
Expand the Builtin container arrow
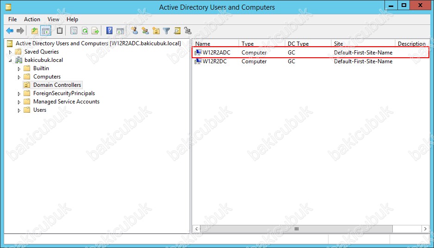pyautogui.click(x=19, y=68)
